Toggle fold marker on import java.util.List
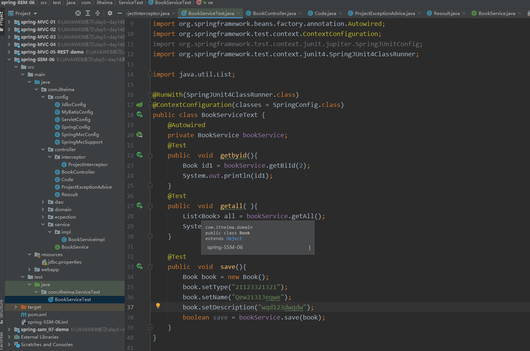Screen dimensions: 530x351 (x=150, y=74)
